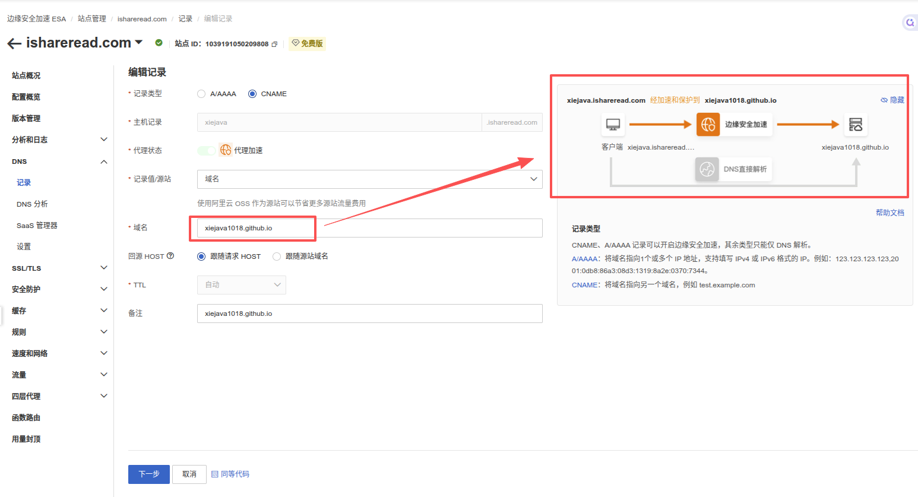Open SaaS 管理器 submenu item
Image resolution: width=918 pixels, height=497 pixels.
tap(37, 225)
